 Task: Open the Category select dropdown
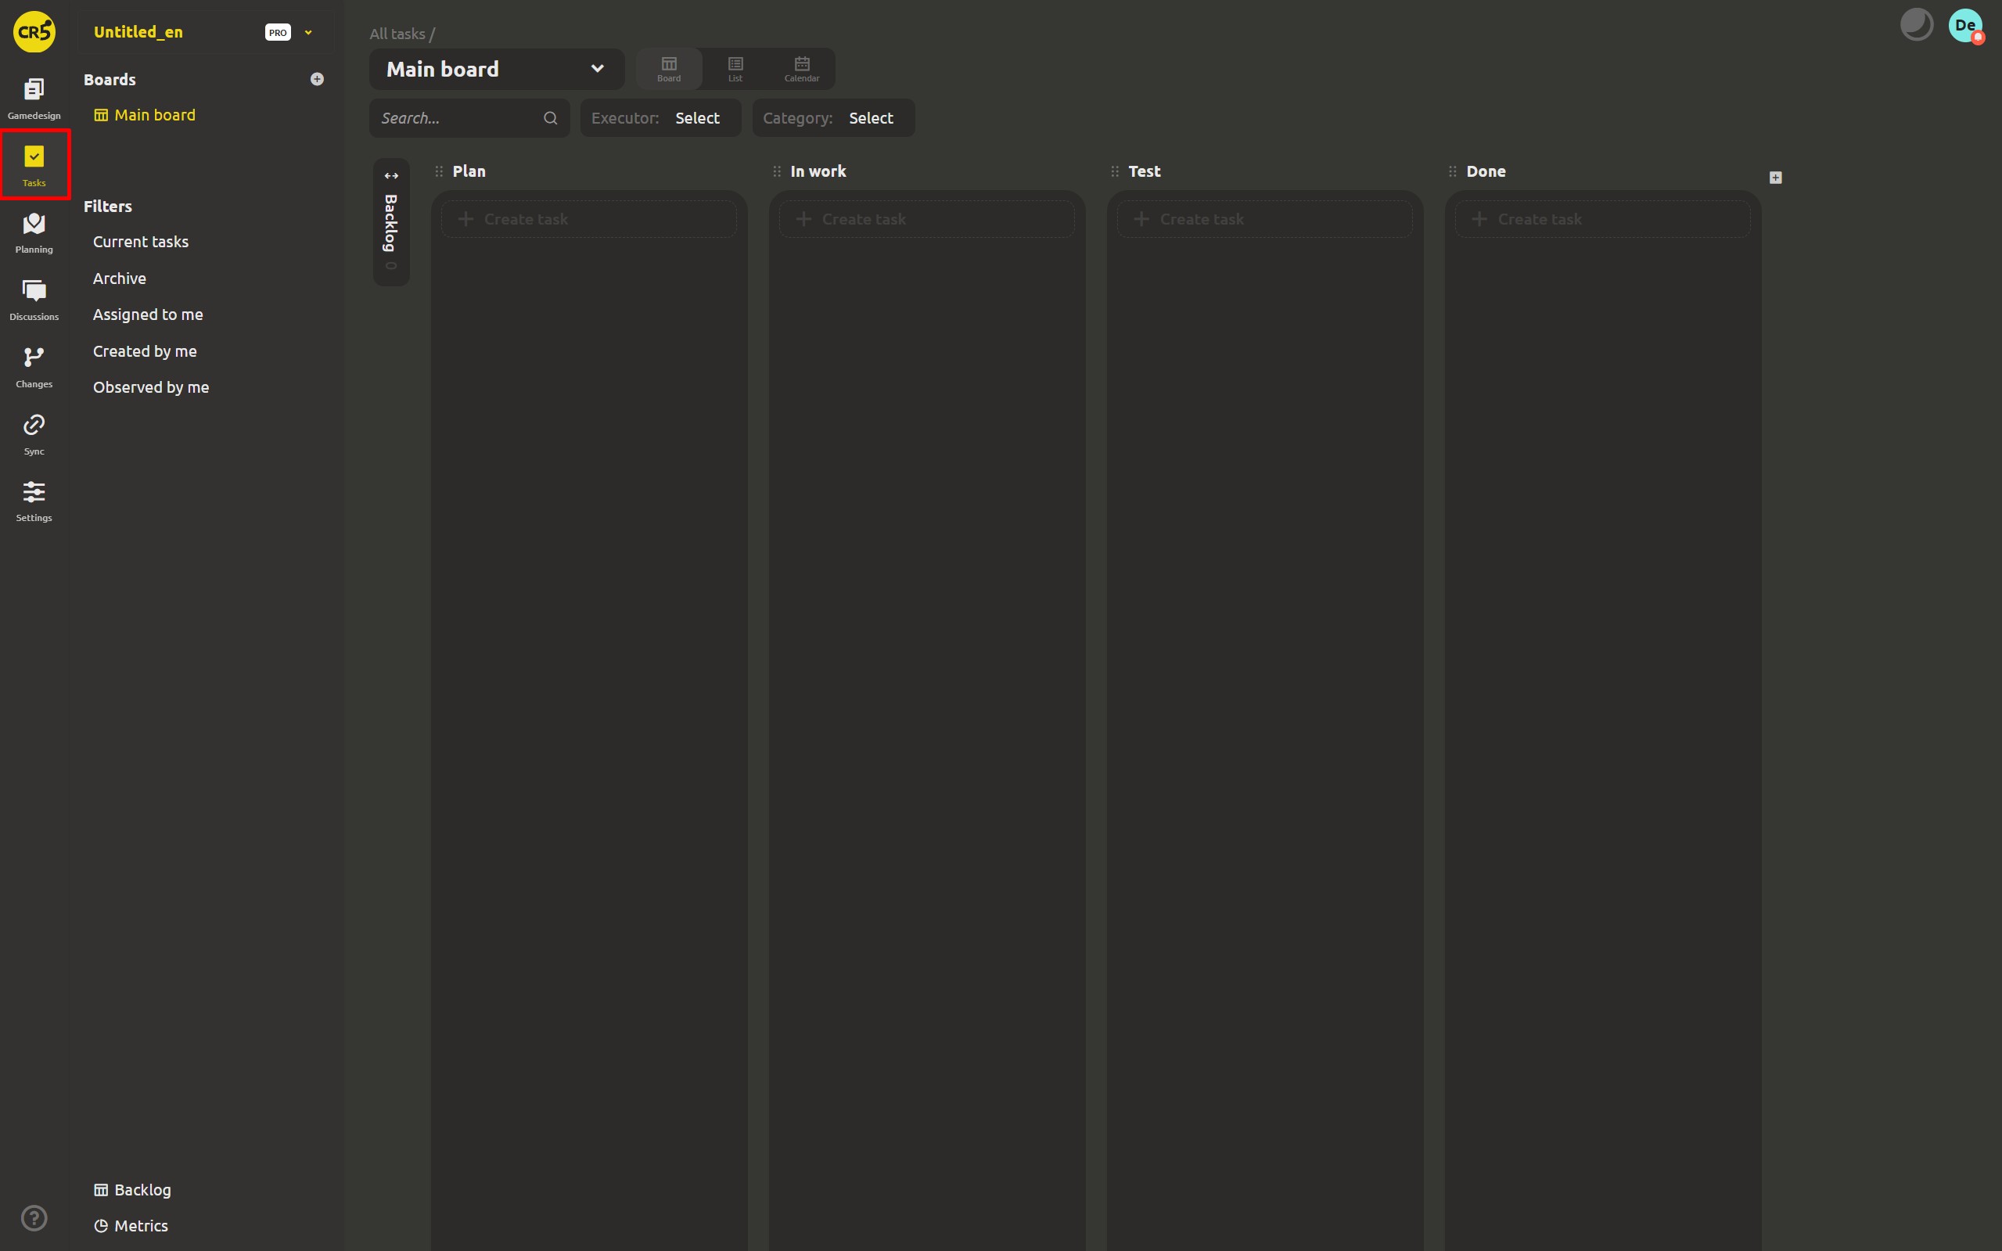[x=833, y=118]
